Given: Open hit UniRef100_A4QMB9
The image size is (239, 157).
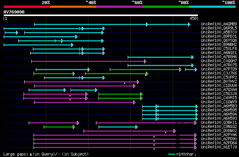Looking at the screenshot, I should 219,24.
